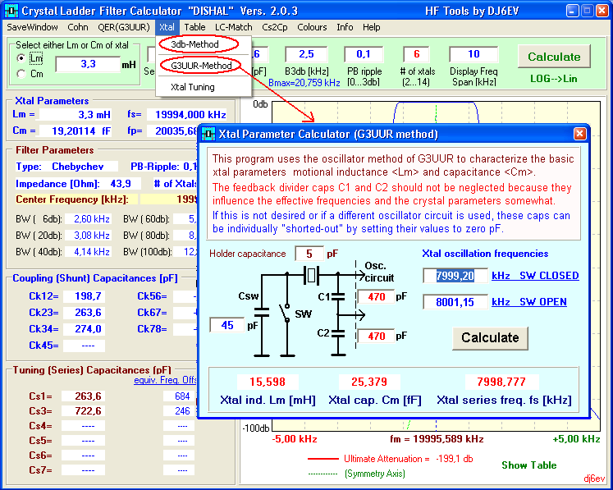Click the Cs1 value 263,6
The height and width of the screenshot is (490, 613).
pos(83,396)
